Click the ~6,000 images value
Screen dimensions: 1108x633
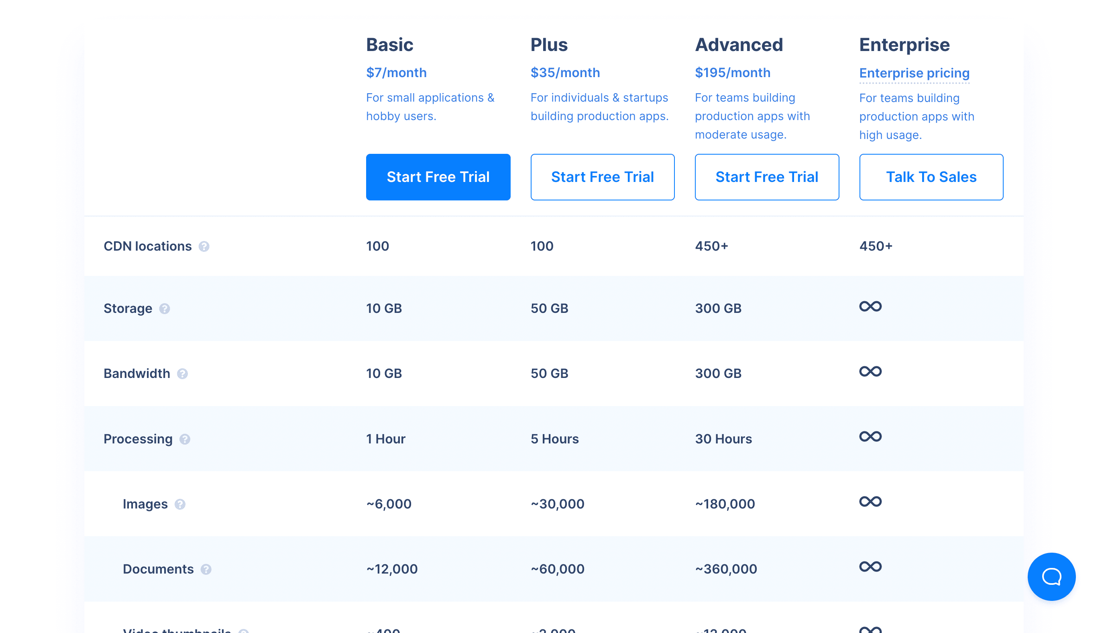click(389, 504)
